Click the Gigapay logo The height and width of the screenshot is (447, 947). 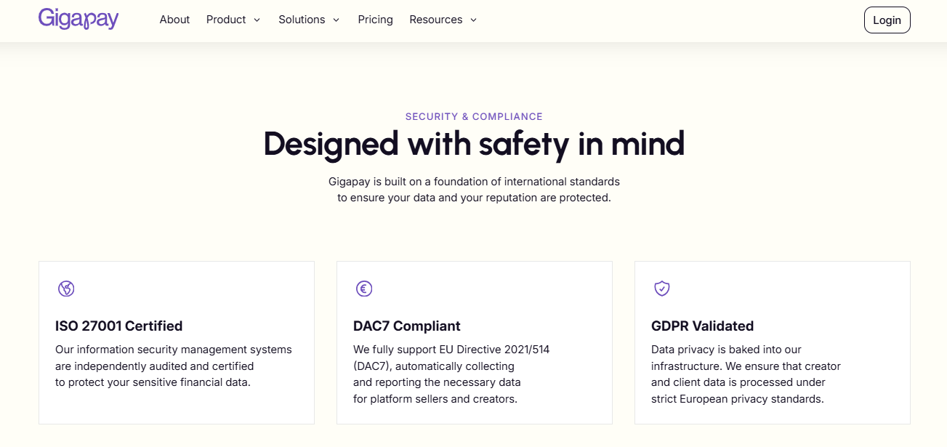coord(78,19)
